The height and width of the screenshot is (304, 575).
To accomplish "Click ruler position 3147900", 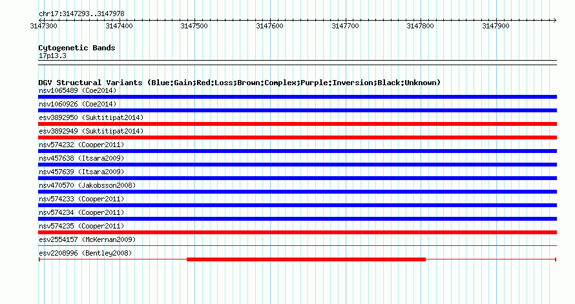I will (x=496, y=26).
